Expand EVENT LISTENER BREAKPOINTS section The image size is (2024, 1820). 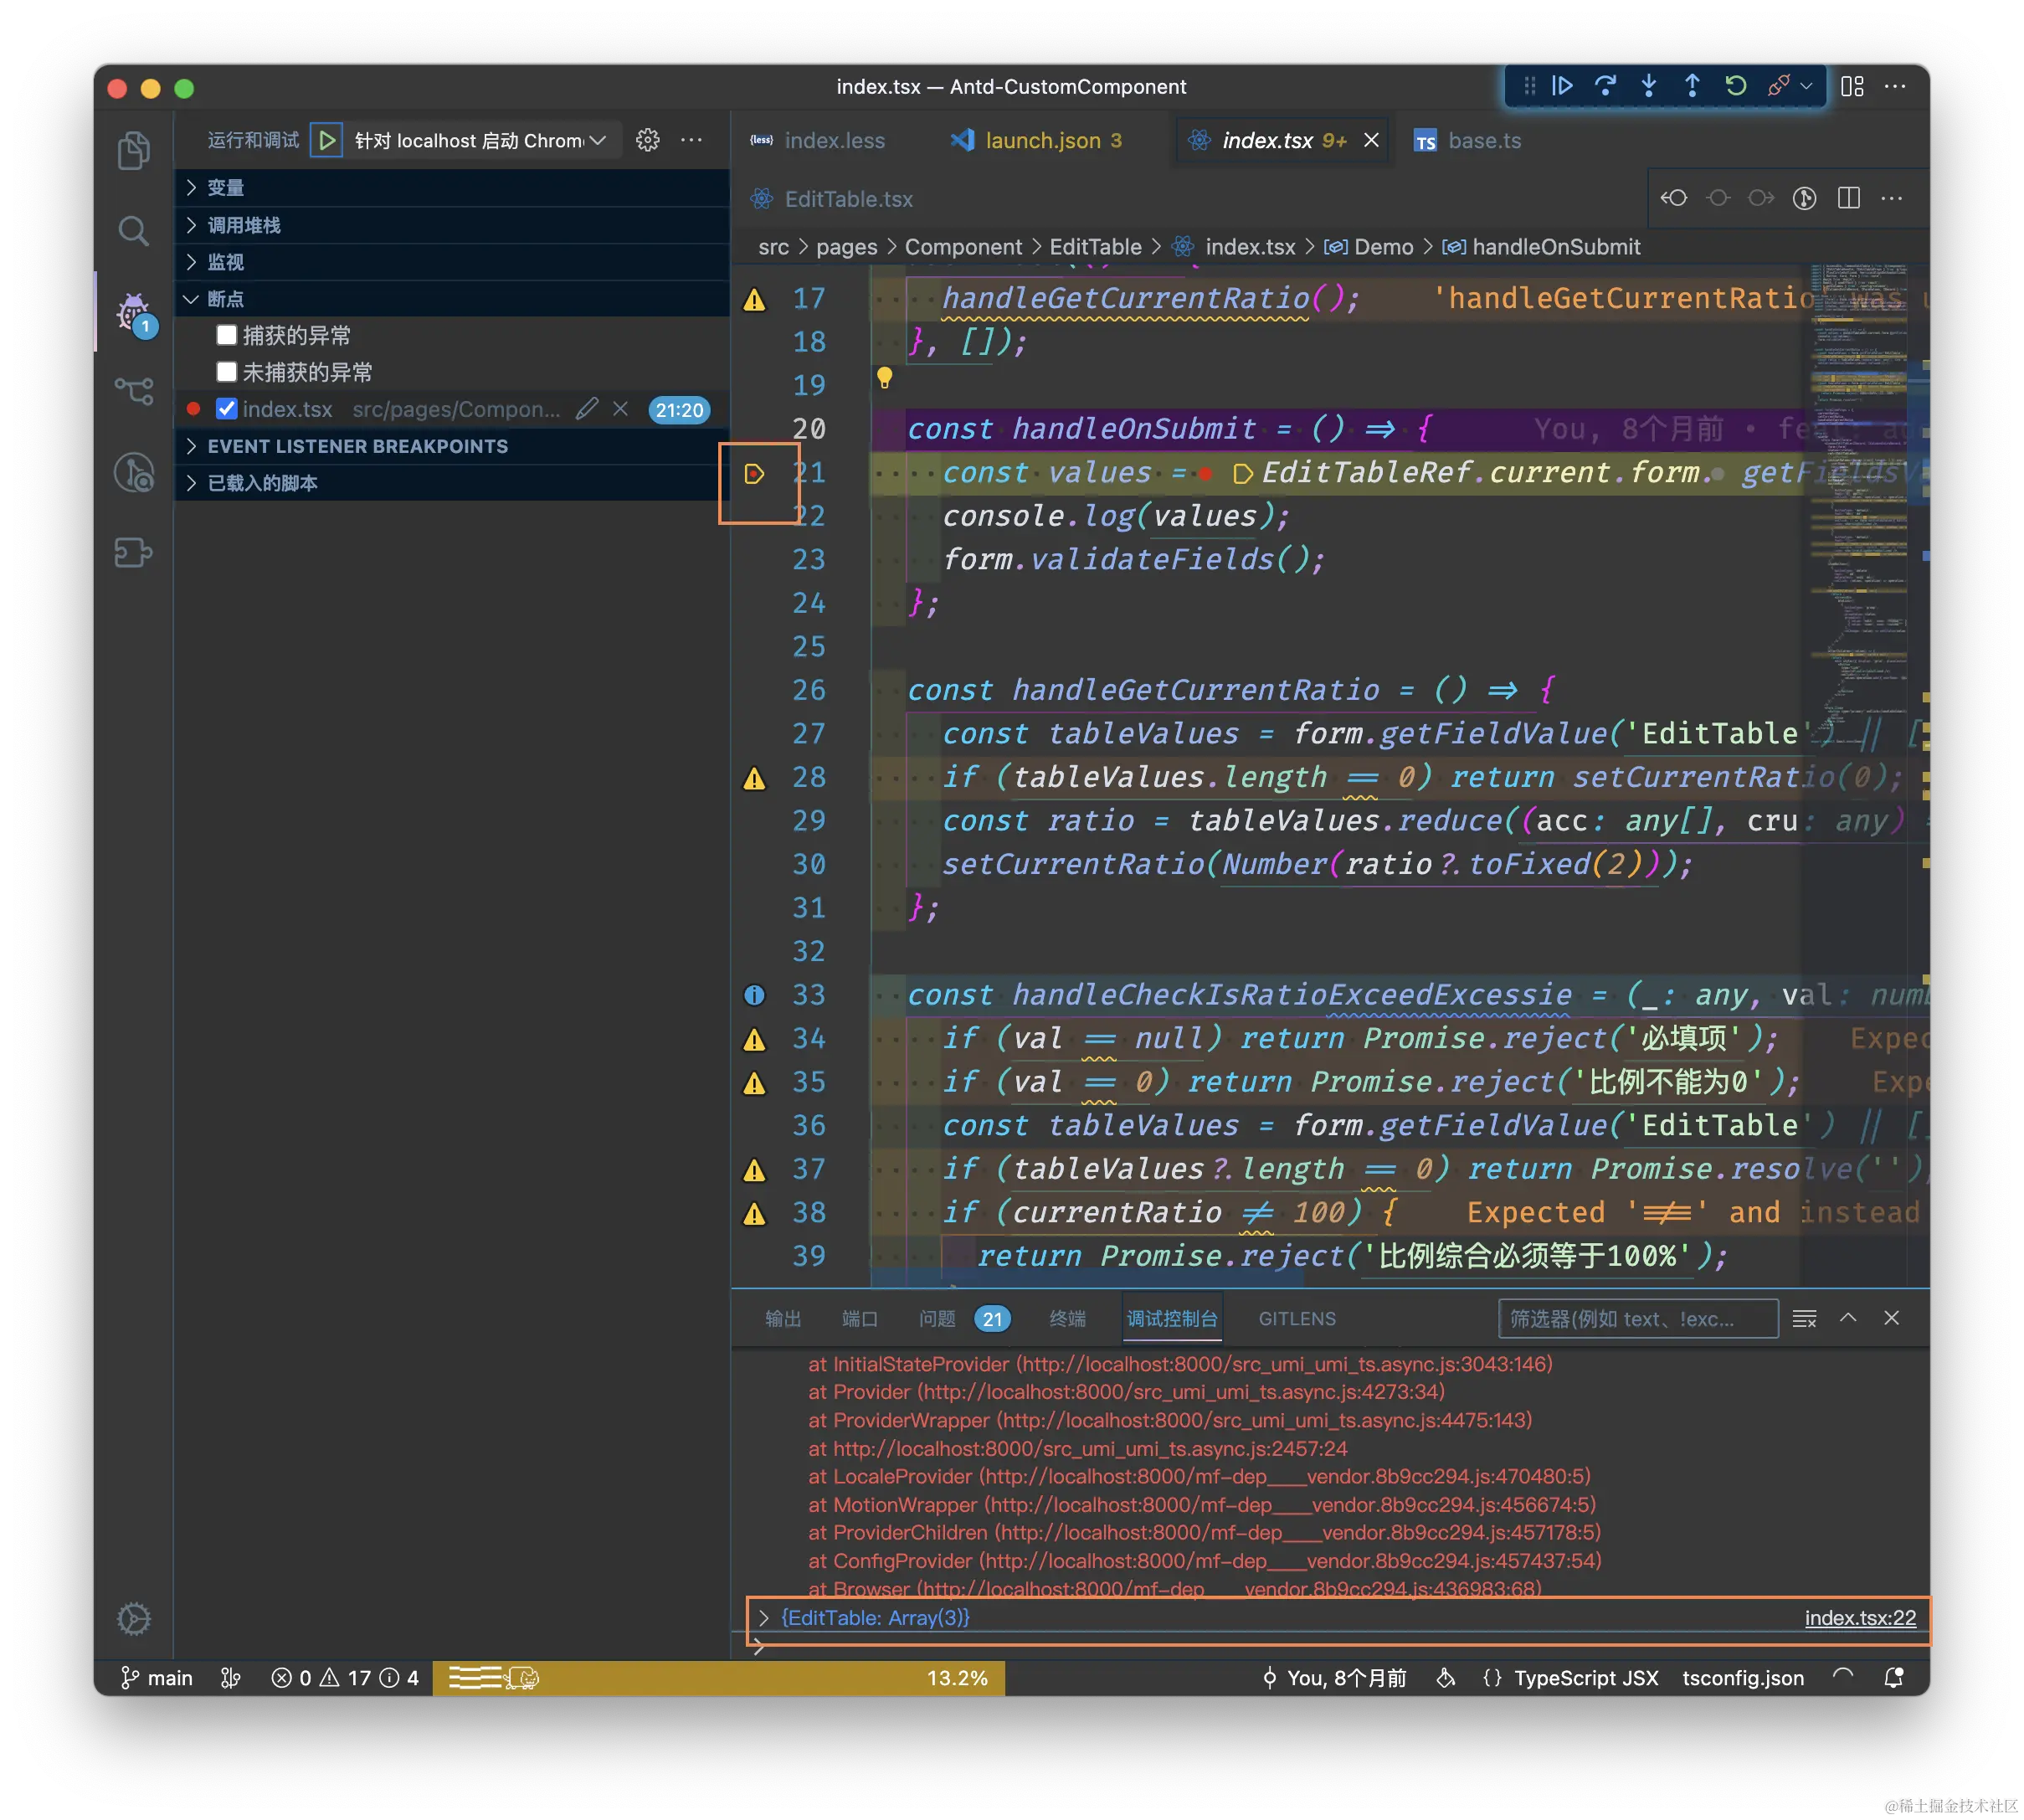[x=357, y=446]
